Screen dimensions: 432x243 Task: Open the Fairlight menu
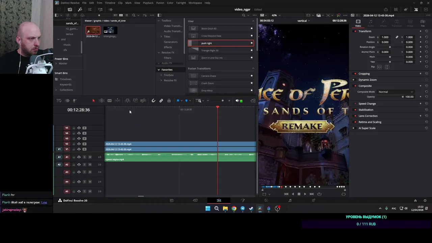click(181, 3)
